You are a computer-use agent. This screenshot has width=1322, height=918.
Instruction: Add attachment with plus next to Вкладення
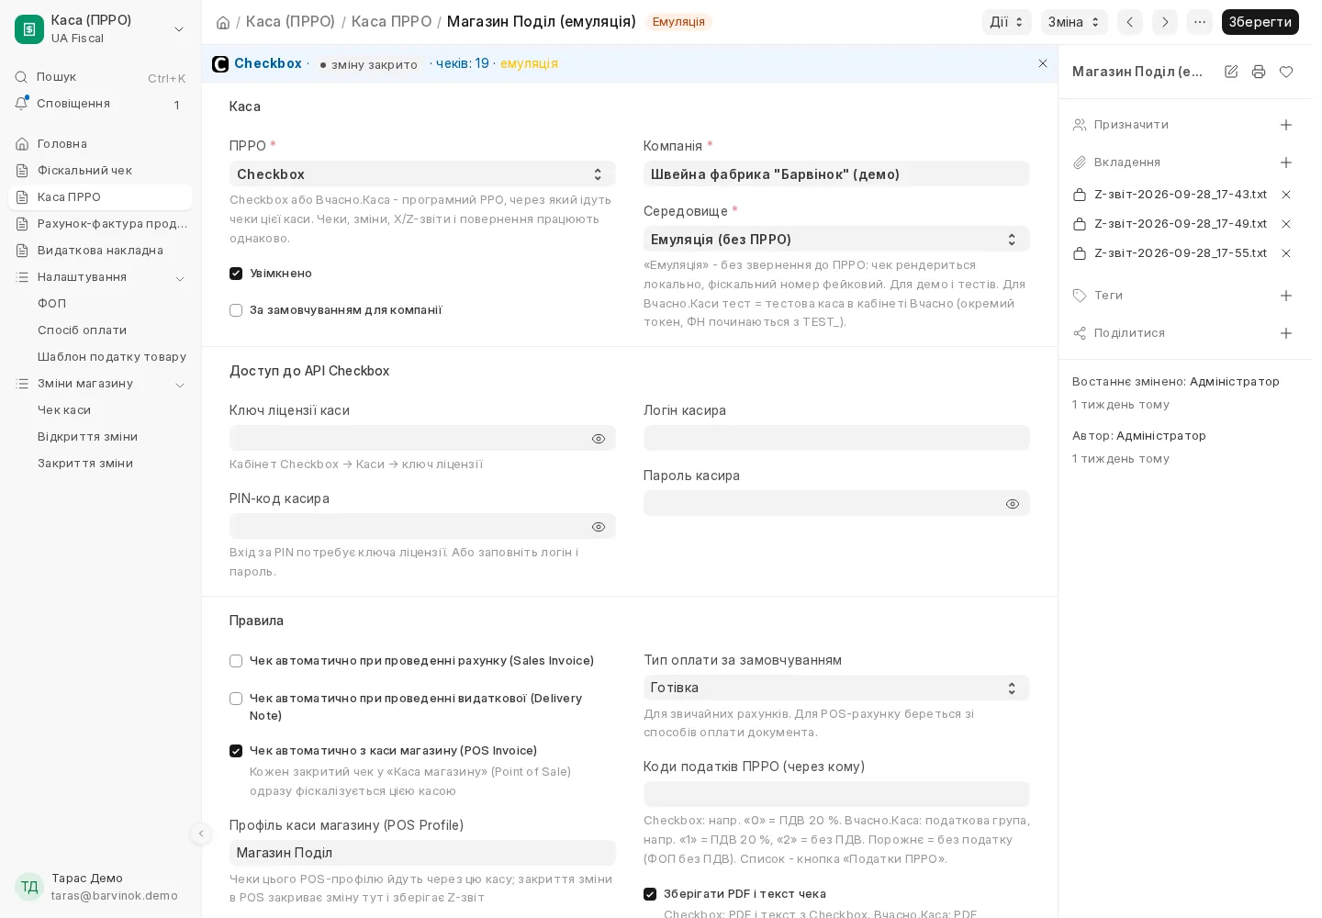point(1286,162)
